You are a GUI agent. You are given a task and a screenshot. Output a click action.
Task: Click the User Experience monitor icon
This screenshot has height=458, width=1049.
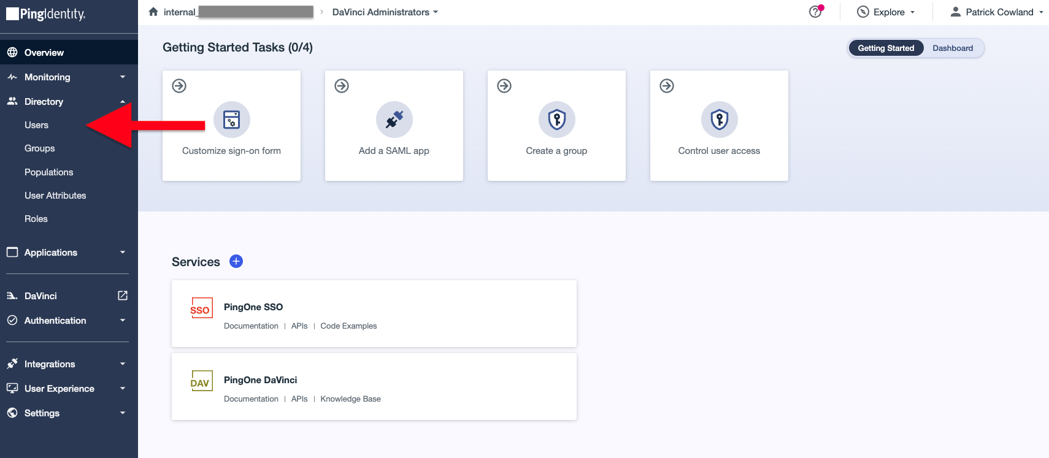click(x=12, y=388)
